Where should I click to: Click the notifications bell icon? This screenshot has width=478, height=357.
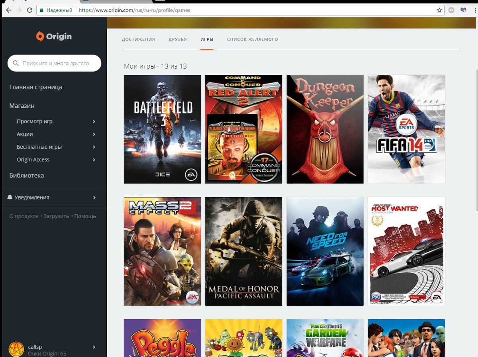10,198
